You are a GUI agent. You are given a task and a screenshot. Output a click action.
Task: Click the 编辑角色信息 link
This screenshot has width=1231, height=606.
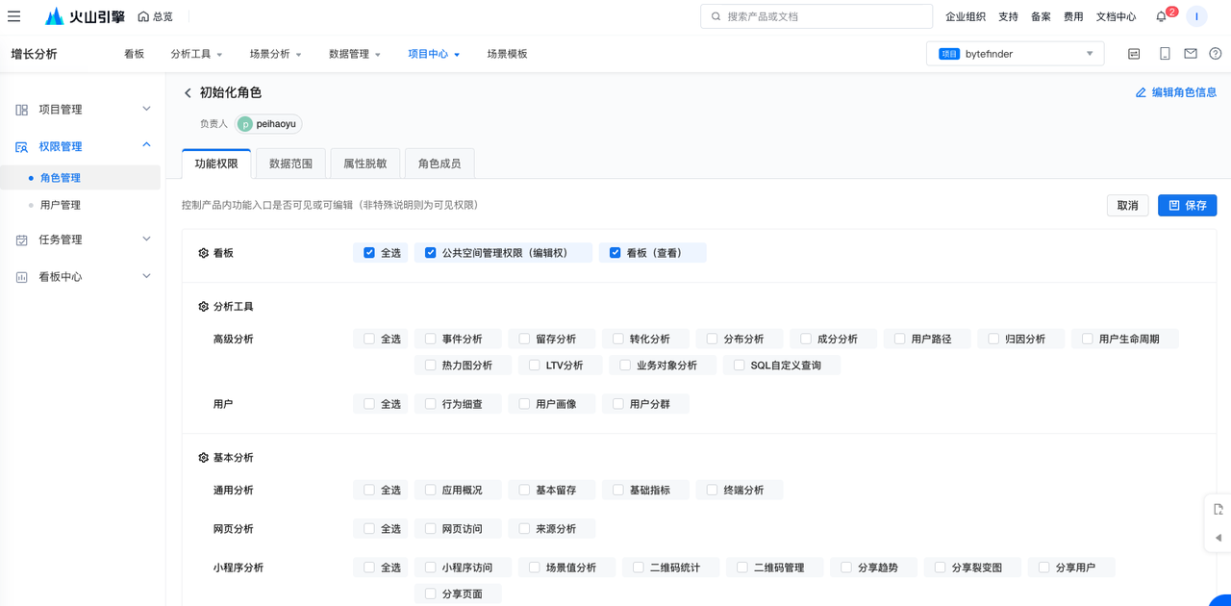pos(1175,92)
